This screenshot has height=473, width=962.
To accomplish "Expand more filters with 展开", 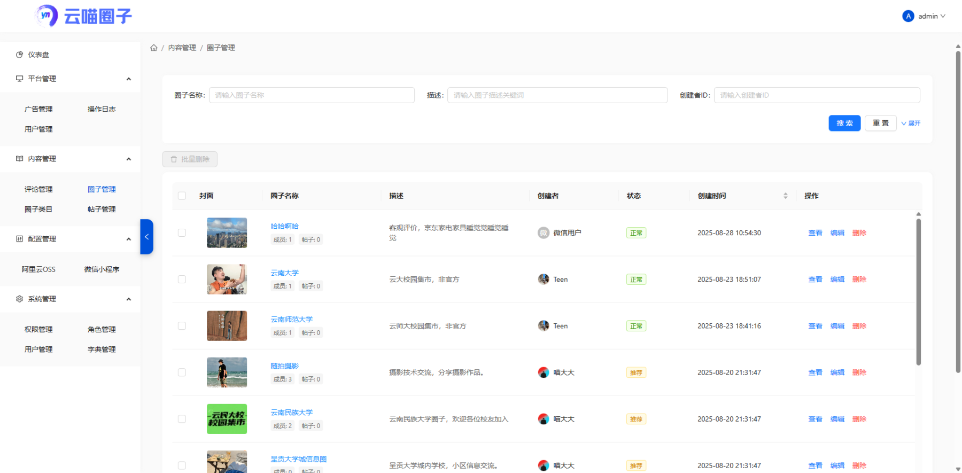I will [x=911, y=123].
